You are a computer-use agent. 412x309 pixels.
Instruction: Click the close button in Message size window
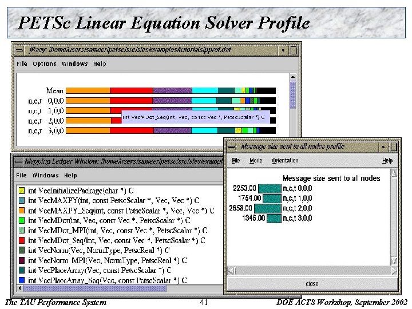point(312,284)
